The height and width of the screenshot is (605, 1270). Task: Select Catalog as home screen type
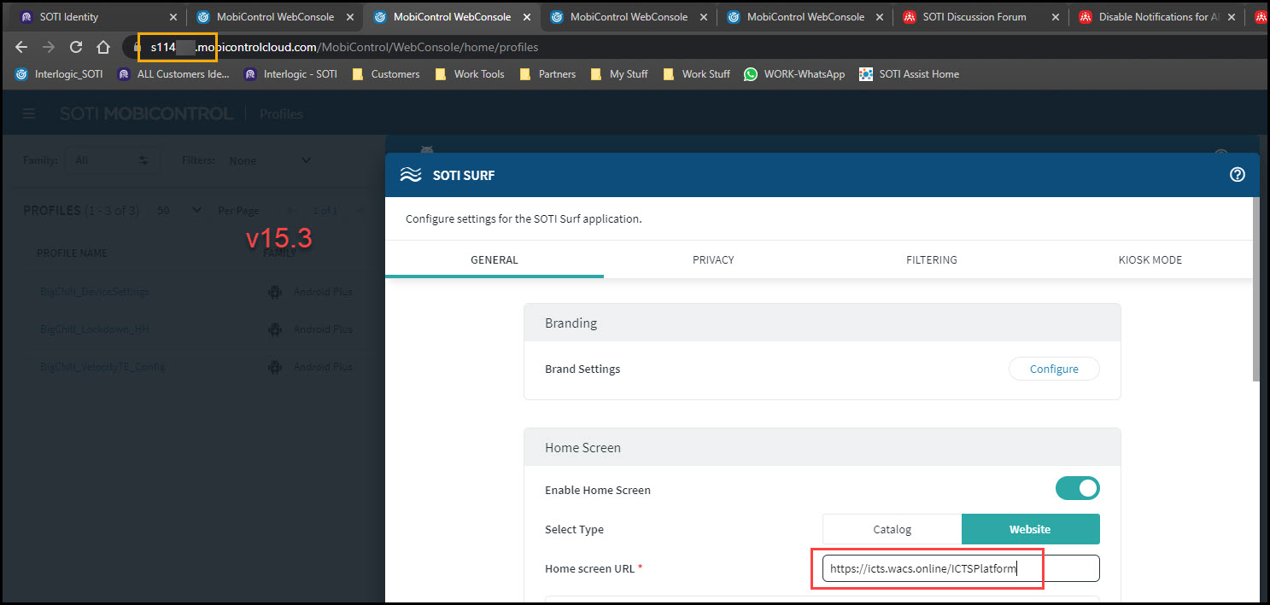(x=892, y=529)
